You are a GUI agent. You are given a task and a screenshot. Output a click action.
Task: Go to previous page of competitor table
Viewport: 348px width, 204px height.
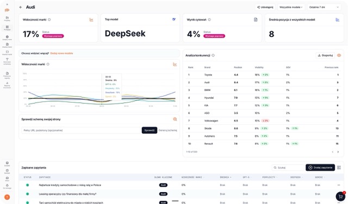tap(332, 152)
